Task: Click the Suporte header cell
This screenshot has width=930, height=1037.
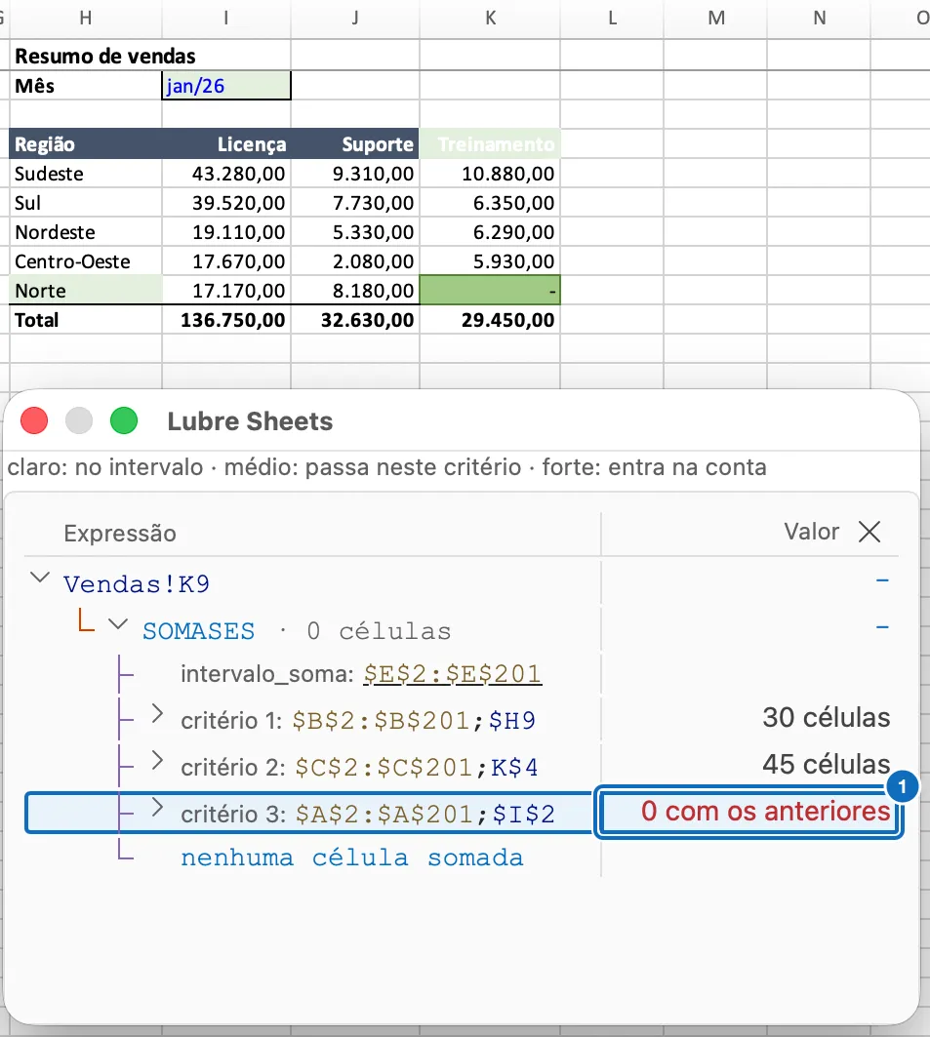Action: pos(355,144)
